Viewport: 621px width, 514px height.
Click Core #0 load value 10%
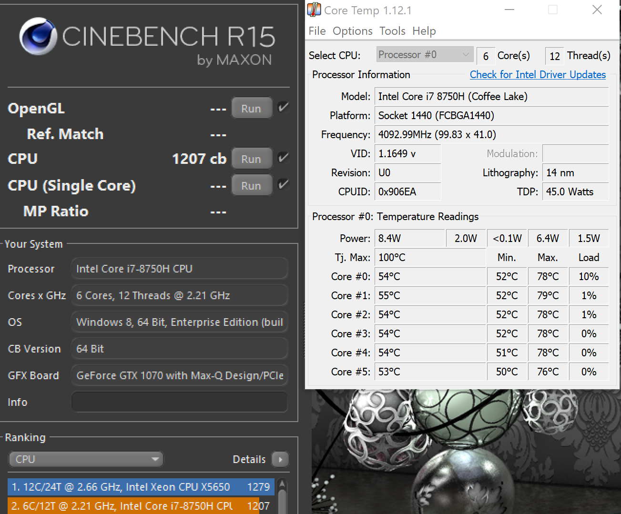click(589, 277)
